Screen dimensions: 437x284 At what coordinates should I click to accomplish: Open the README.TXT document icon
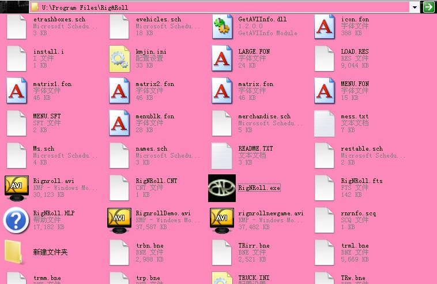[222, 155]
